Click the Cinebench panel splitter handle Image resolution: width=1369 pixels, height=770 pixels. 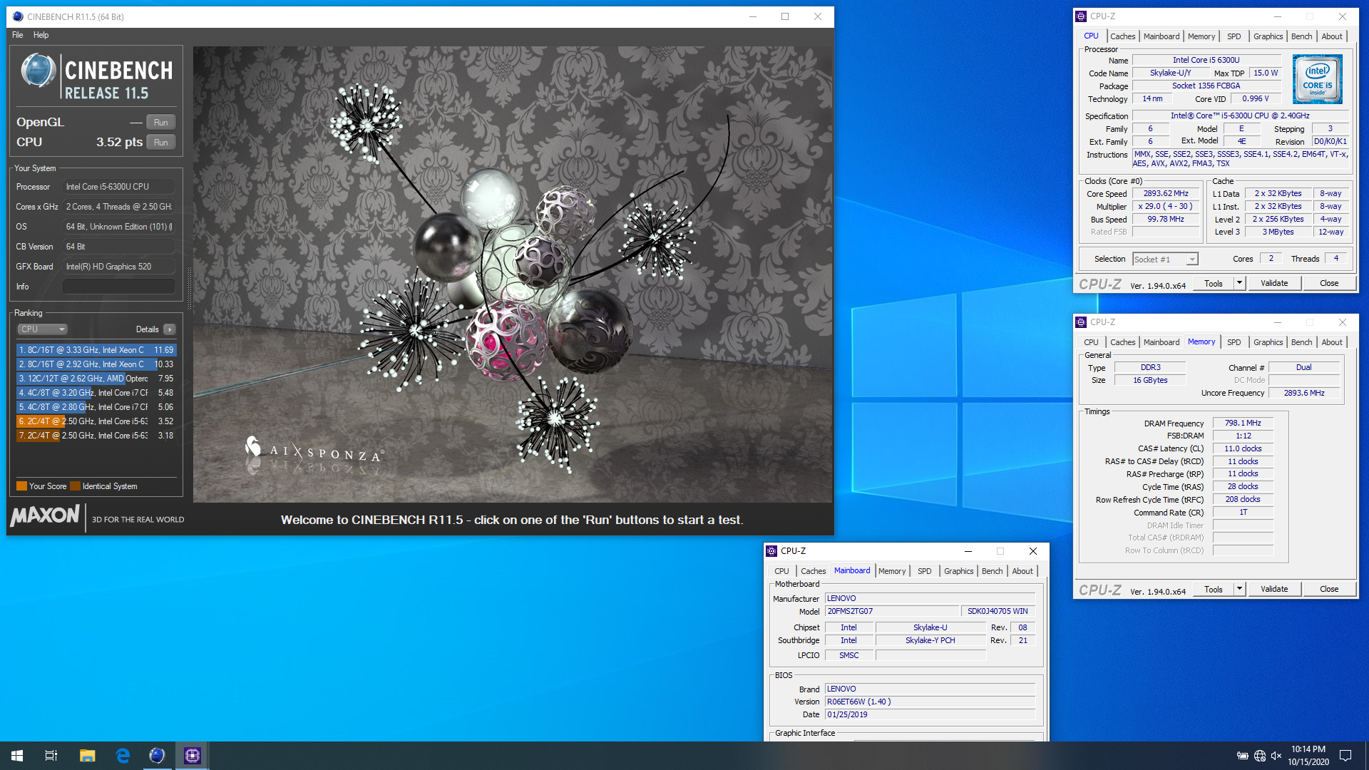(189, 289)
